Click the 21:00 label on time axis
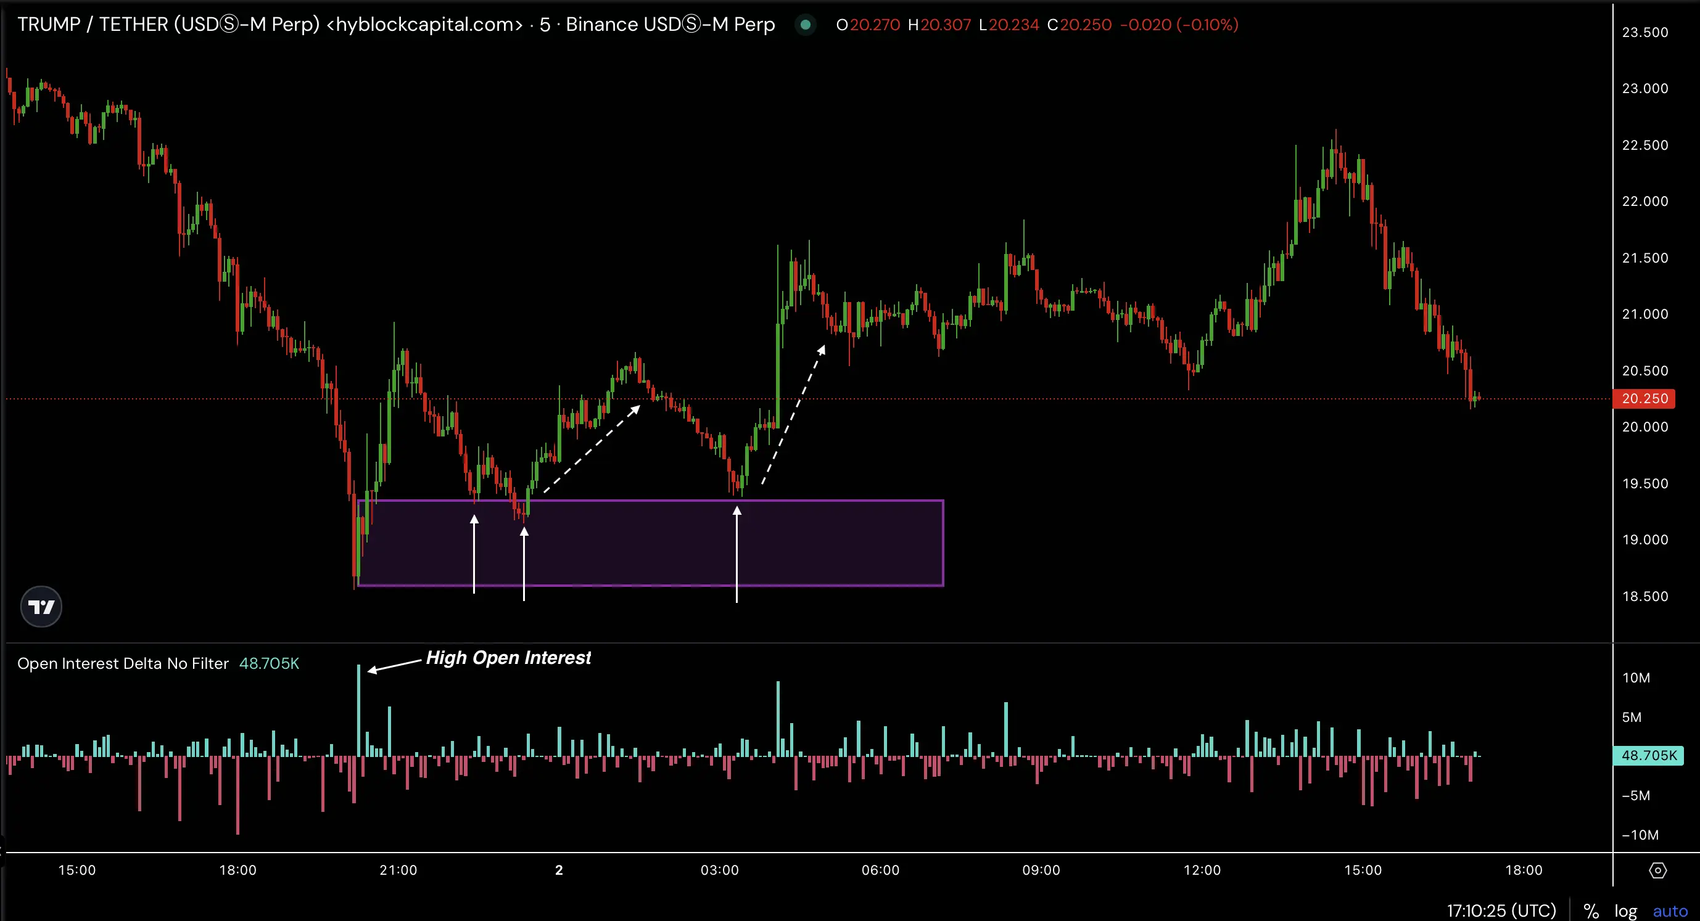 pyautogui.click(x=398, y=870)
